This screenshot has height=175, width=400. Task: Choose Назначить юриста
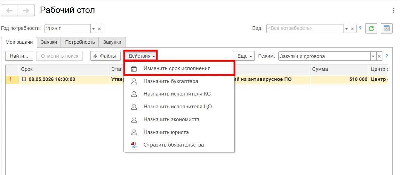tap(179, 132)
